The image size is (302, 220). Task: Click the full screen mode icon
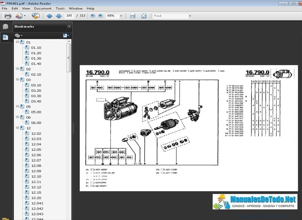[143, 16]
